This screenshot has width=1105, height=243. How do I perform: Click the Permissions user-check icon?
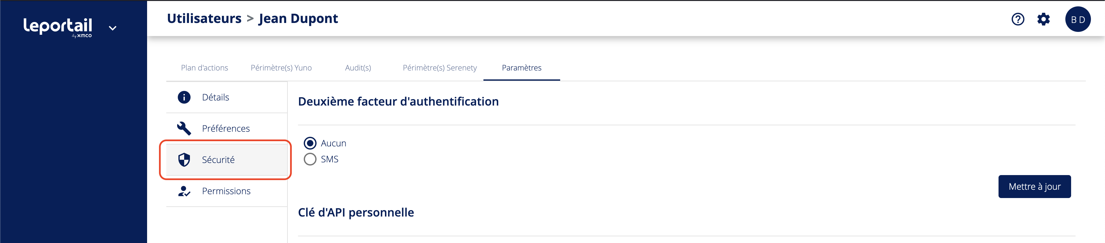click(184, 191)
